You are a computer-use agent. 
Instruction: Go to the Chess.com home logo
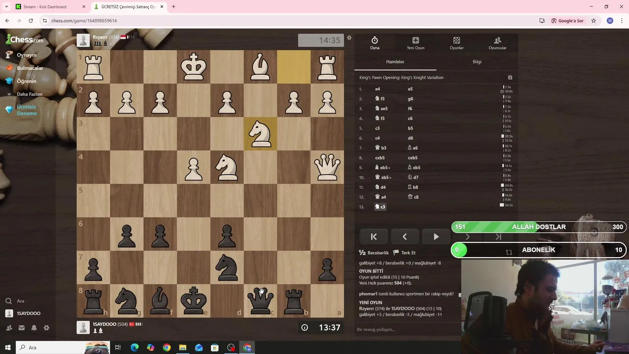[25, 40]
